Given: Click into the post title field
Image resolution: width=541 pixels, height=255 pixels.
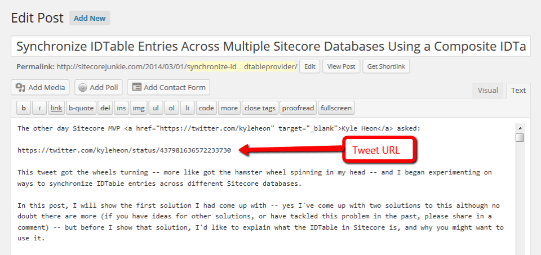Looking at the screenshot, I should point(270,46).
